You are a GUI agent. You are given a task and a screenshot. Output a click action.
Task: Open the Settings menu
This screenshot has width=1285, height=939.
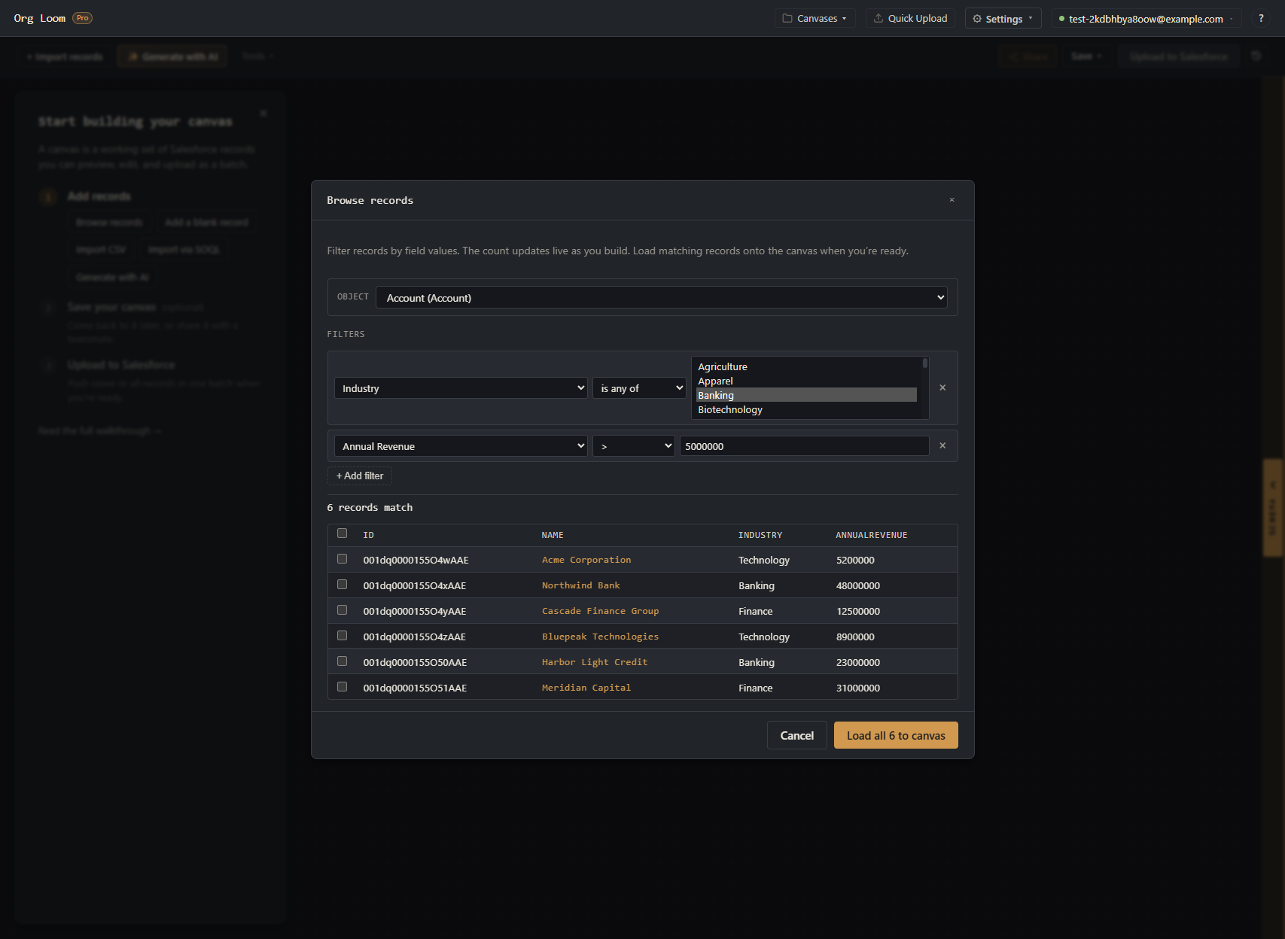coord(1003,18)
